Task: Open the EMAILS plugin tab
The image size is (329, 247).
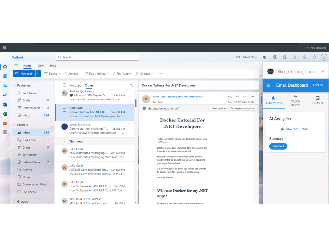Action: 317,100
